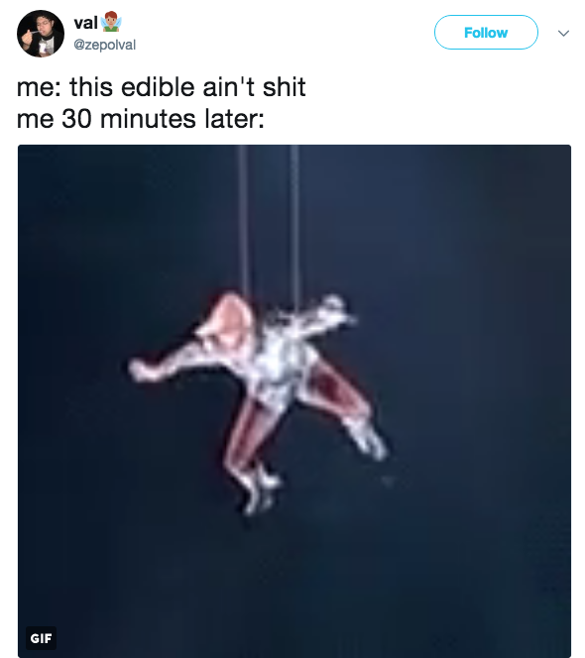Image resolution: width=585 pixels, height=658 pixels.
Task: Click the performer's raised hand near the wires
Action: (x=336, y=308)
